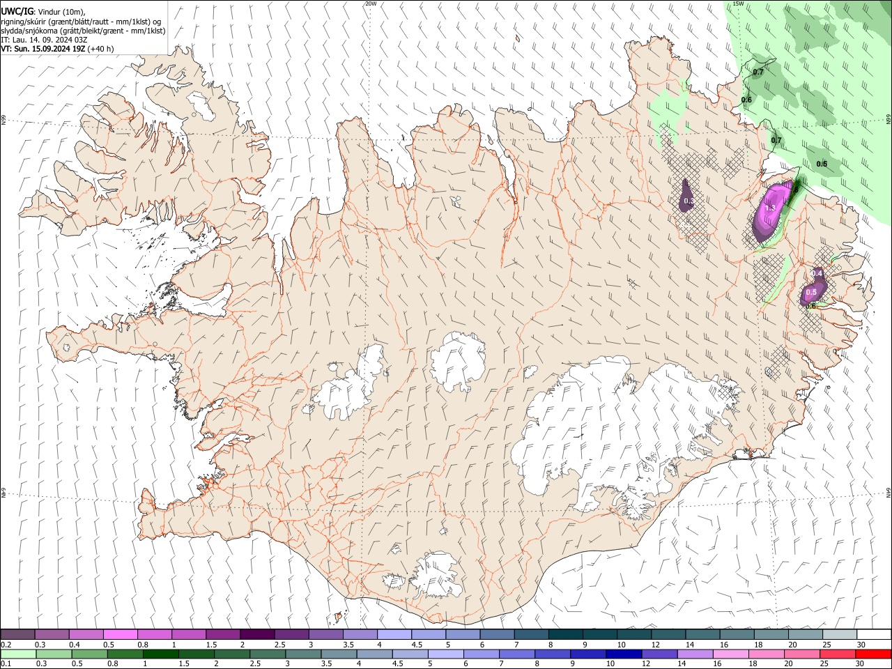Click the darkest purple swatch labeled 2

[256, 634]
